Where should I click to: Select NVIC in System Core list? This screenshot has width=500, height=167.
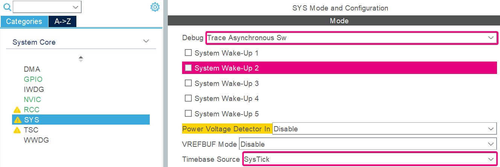(x=32, y=99)
